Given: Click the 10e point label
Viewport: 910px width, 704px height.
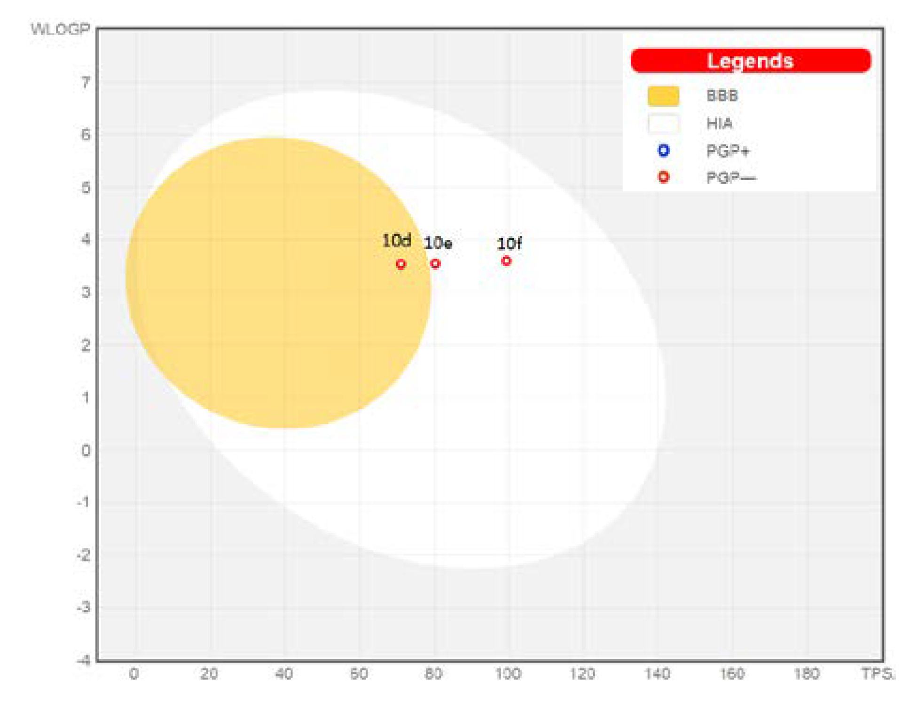Looking at the screenshot, I should coord(438,244).
